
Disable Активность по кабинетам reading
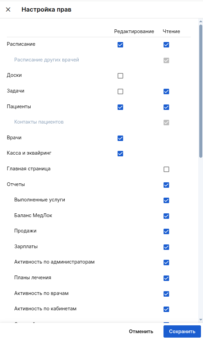click(166, 309)
